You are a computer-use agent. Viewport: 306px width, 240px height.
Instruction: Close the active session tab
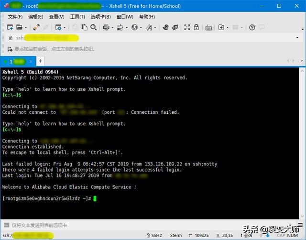tap(31, 61)
